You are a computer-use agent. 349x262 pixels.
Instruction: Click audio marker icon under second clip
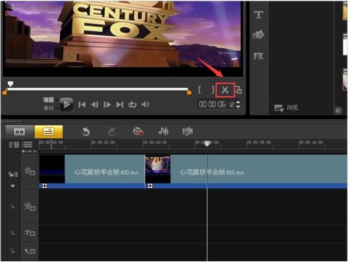tap(150, 186)
